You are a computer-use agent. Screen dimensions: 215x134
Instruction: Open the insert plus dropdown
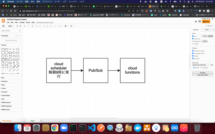66,26
